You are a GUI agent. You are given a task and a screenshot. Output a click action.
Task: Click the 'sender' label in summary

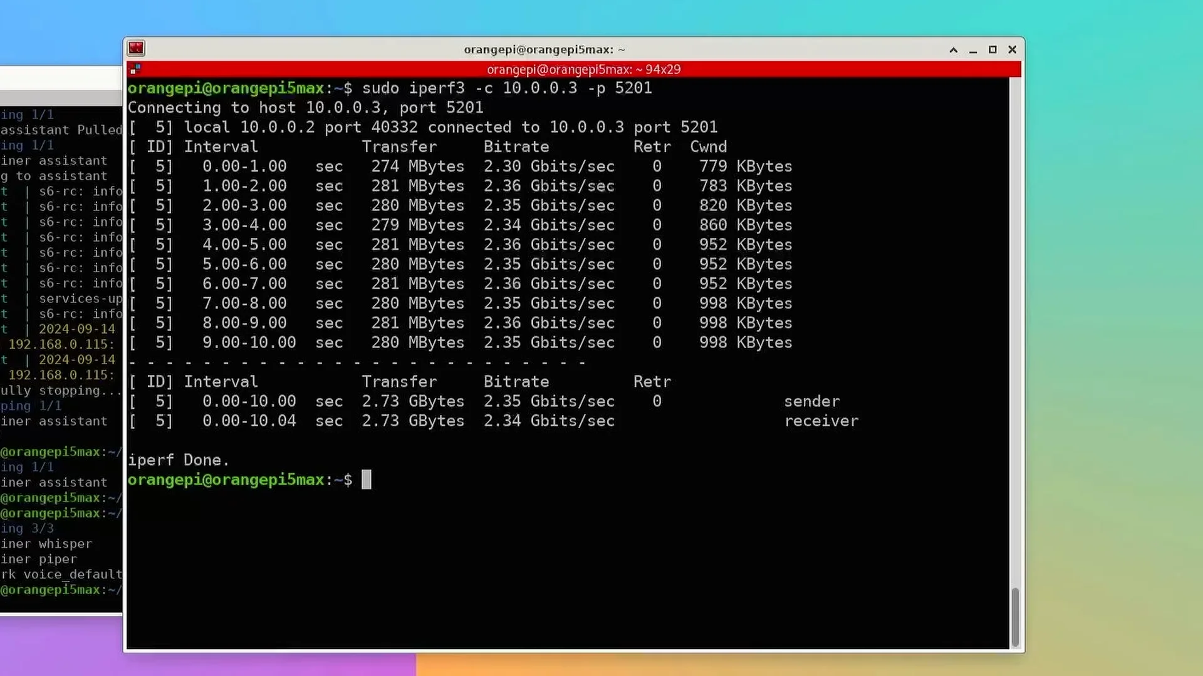click(812, 402)
